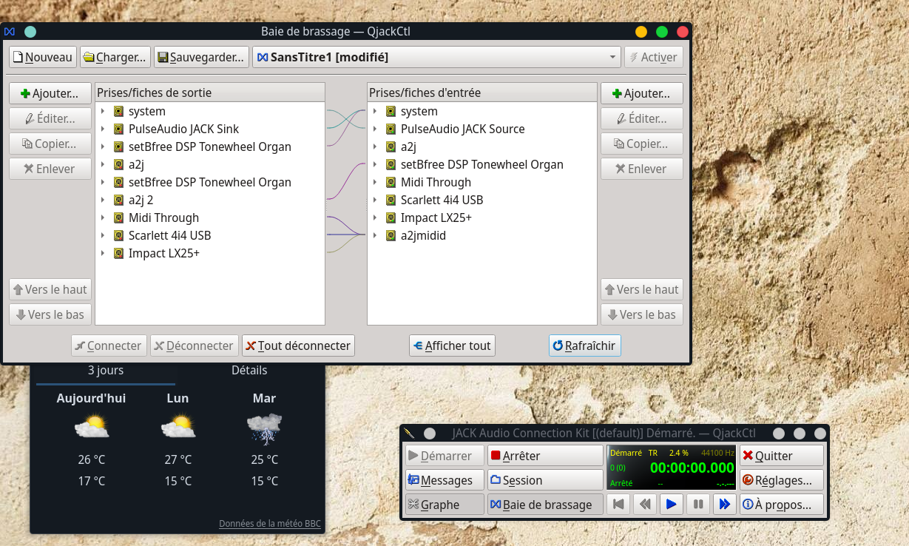Viewport: 909px width, 546px height.
Task: Click Sauvegarder... to save the patchbay
Action: (x=201, y=57)
